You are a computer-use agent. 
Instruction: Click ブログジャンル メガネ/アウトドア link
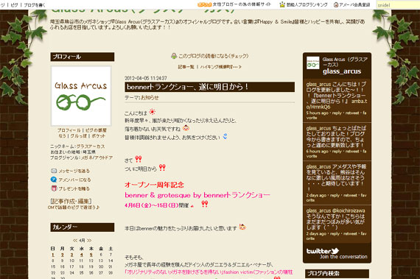(97, 158)
